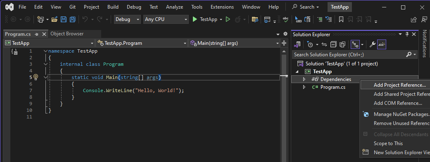Open the Git menu
This screenshot has height=162, width=430.
click(73, 7)
